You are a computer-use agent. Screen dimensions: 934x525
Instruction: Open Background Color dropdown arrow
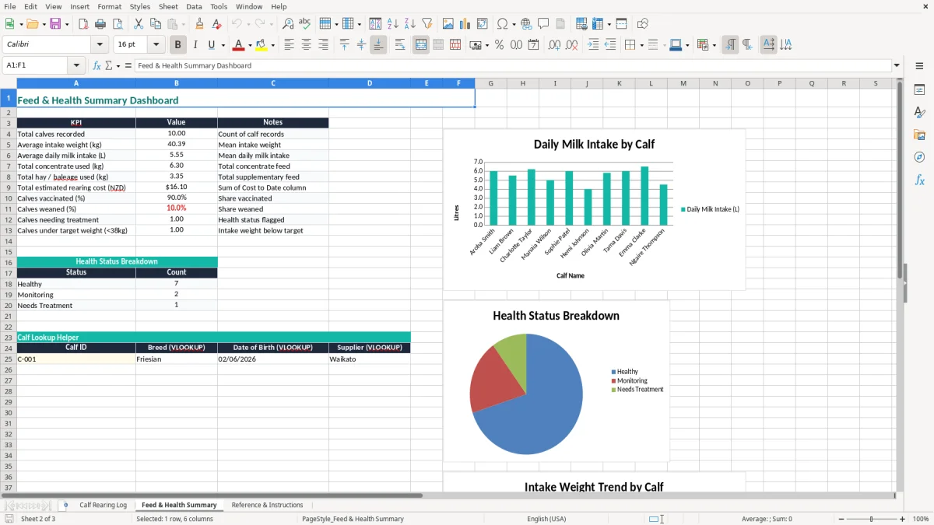(272, 45)
